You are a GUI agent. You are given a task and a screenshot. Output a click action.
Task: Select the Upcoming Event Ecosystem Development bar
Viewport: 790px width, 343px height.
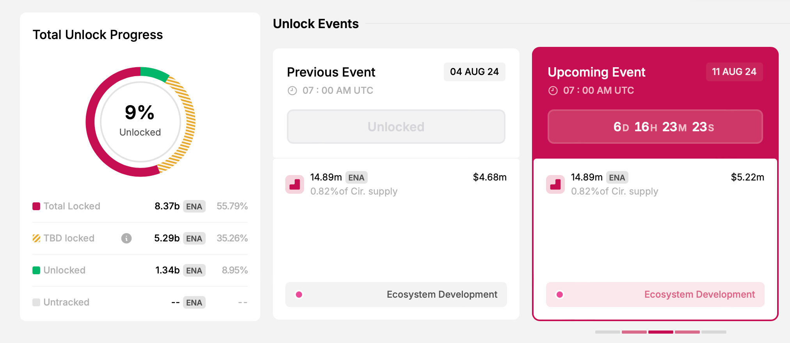(655, 295)
